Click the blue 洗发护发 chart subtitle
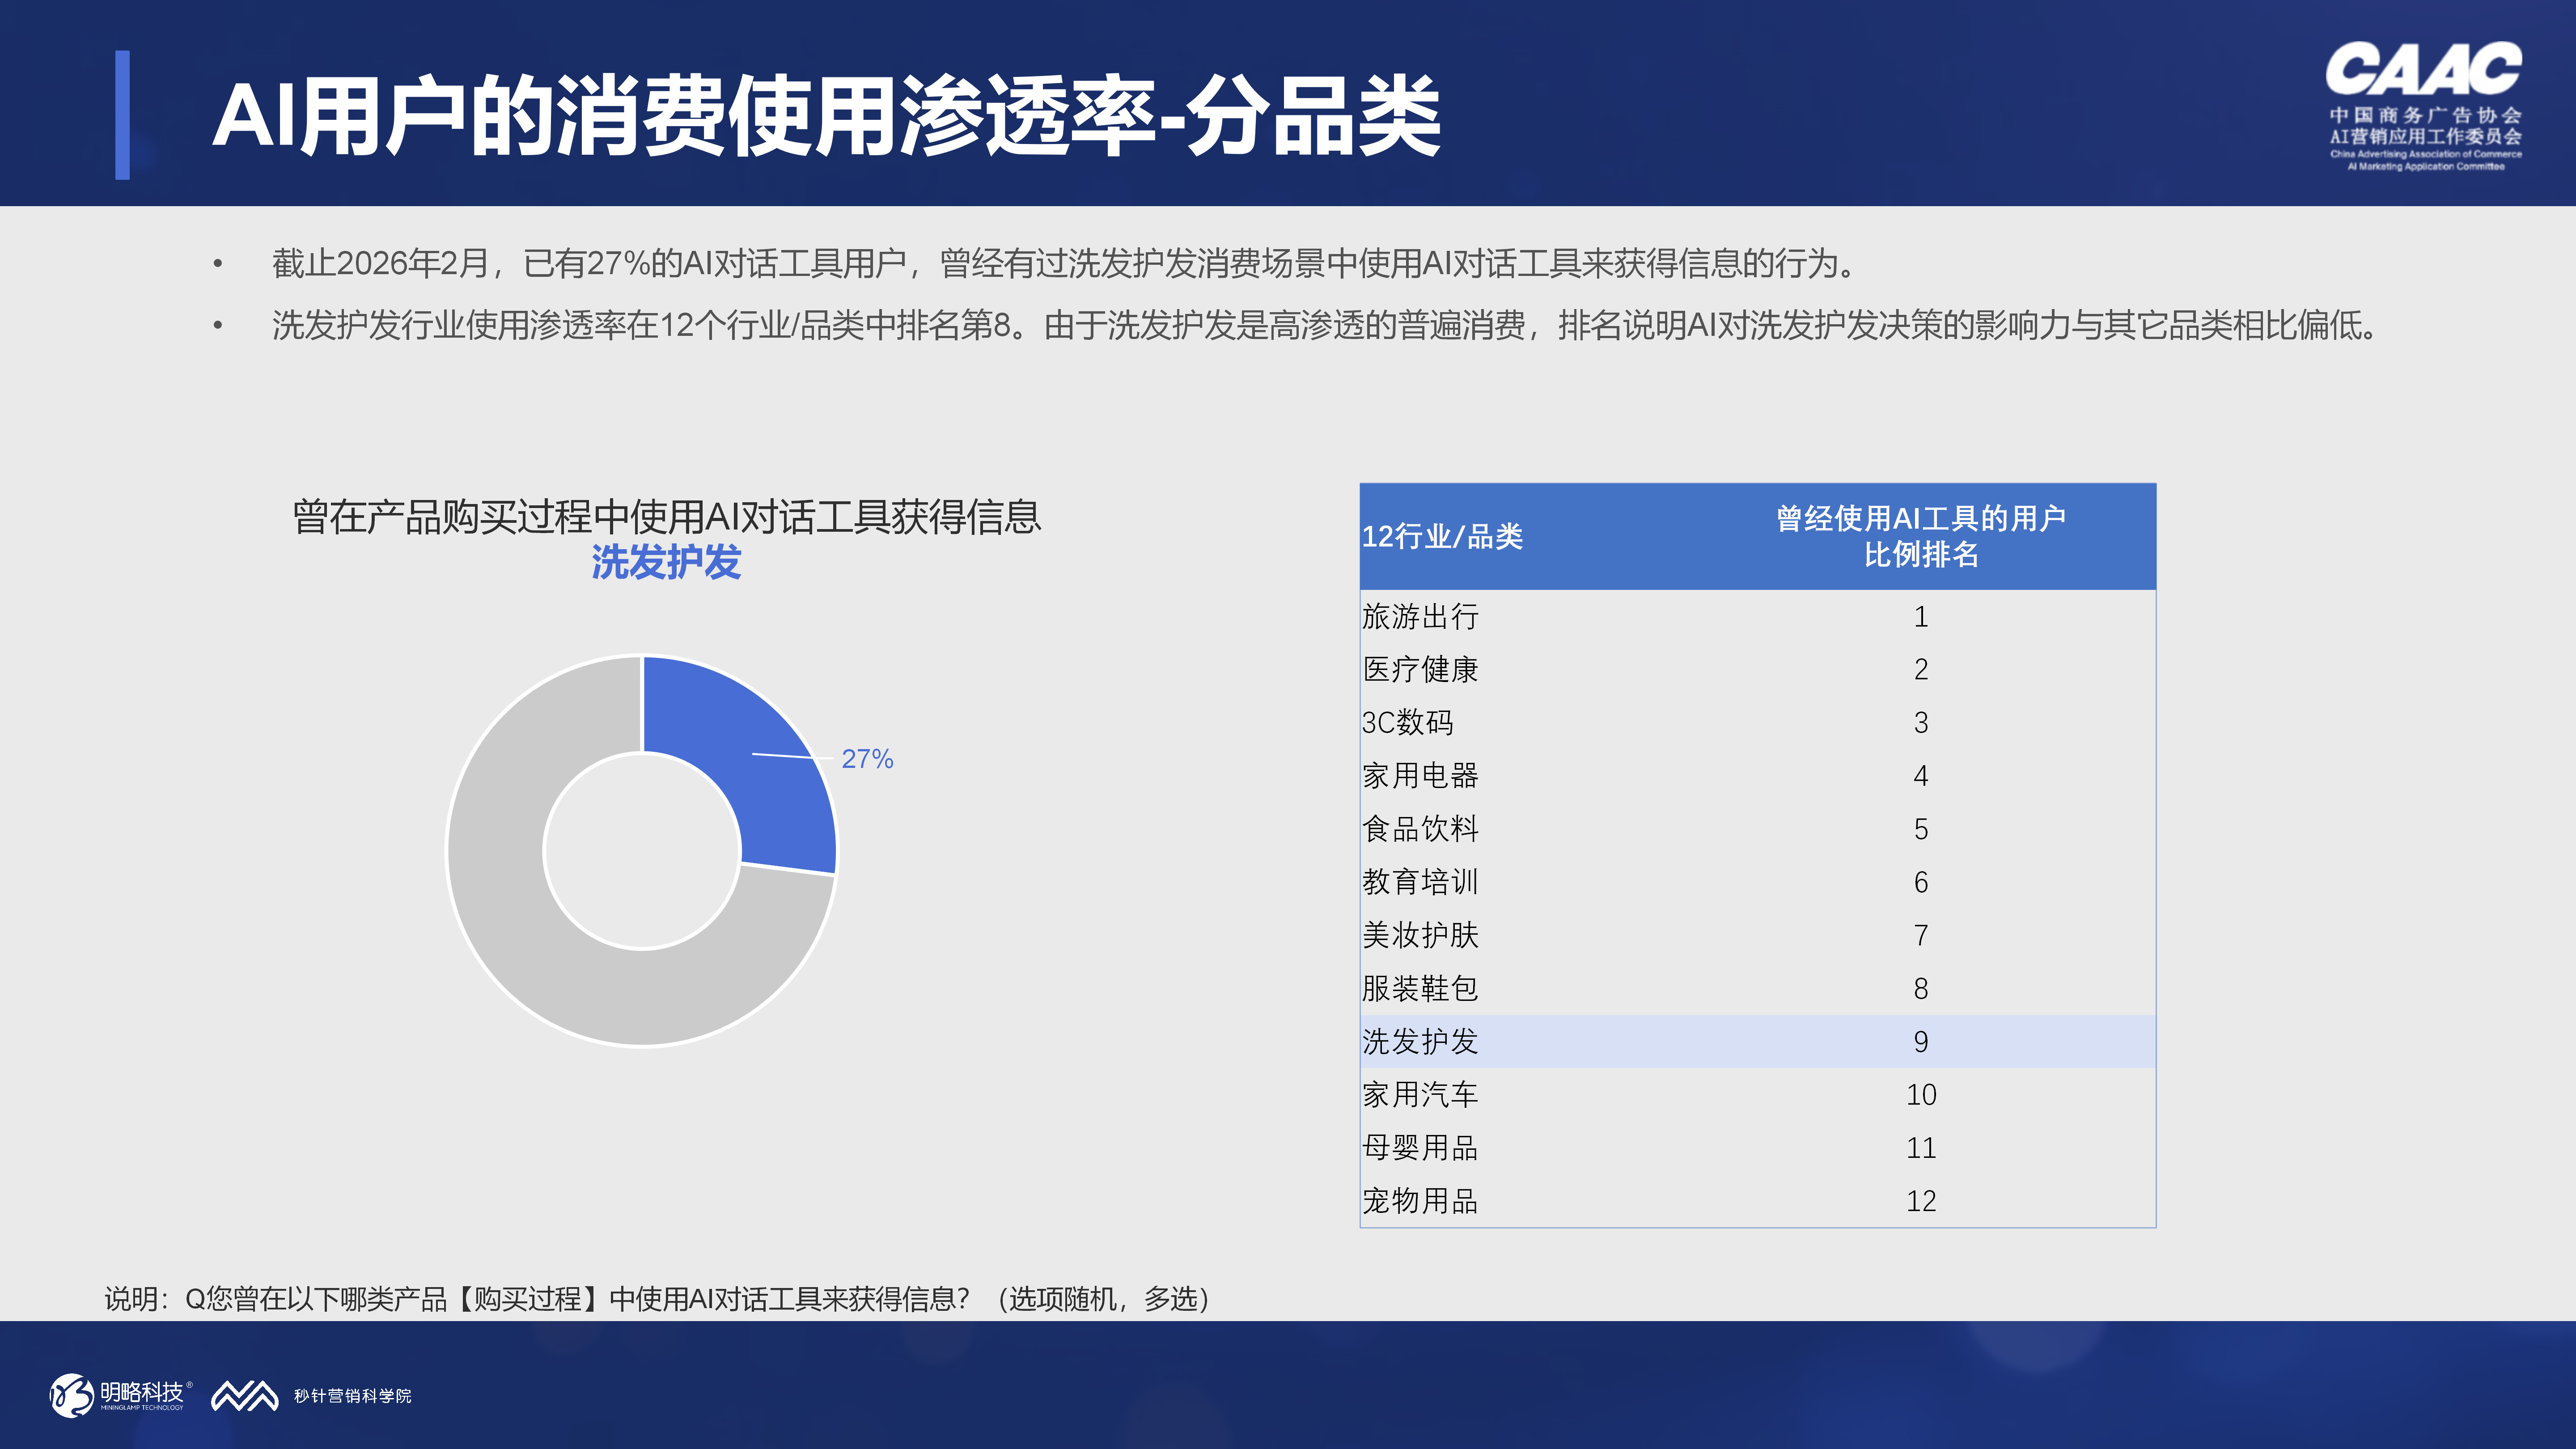Image resolution: width=2576 pixels, height=1449 pixels. click(x=666, y=562)
